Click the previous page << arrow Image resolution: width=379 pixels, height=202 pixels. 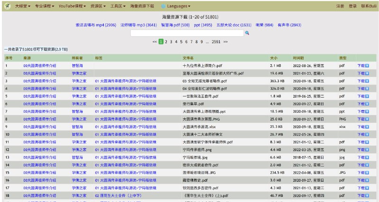point(155,42)
